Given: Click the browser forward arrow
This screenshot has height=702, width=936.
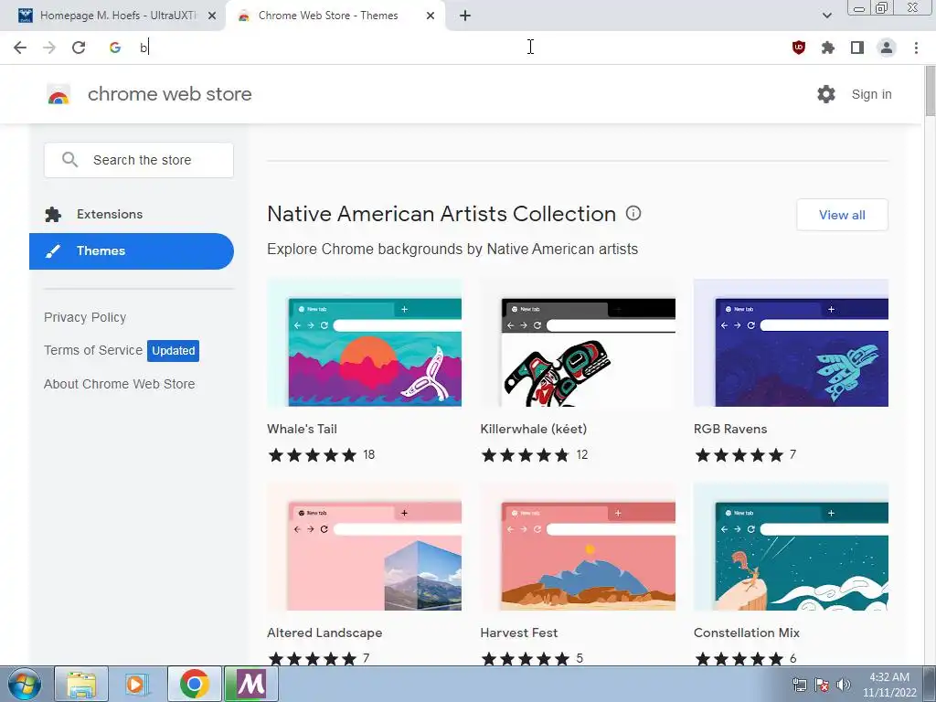Looking at the screenshot, I should pyautogui.click(x=49, y=48).
